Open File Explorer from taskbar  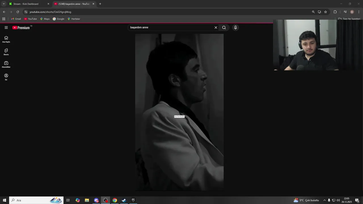pyautogui.click(x=87, y=200)
